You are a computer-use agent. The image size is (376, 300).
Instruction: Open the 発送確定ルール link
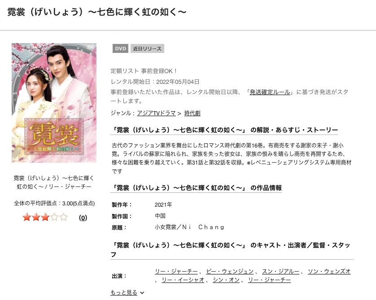pos(270,92)
